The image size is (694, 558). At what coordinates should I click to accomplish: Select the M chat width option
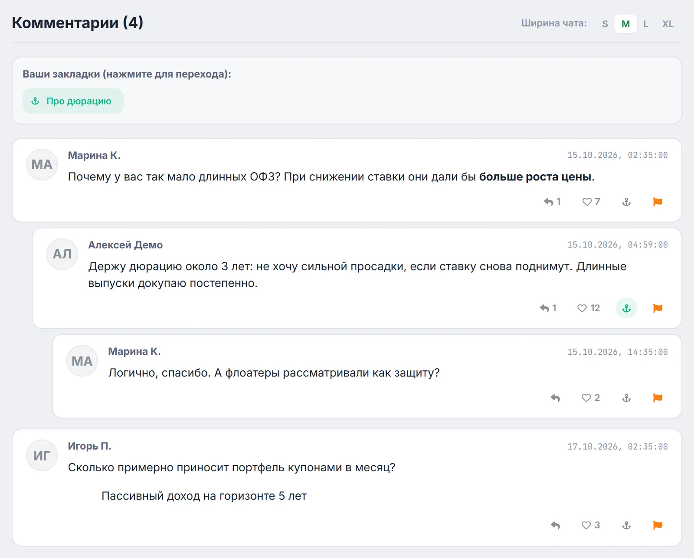coord(625,24)
